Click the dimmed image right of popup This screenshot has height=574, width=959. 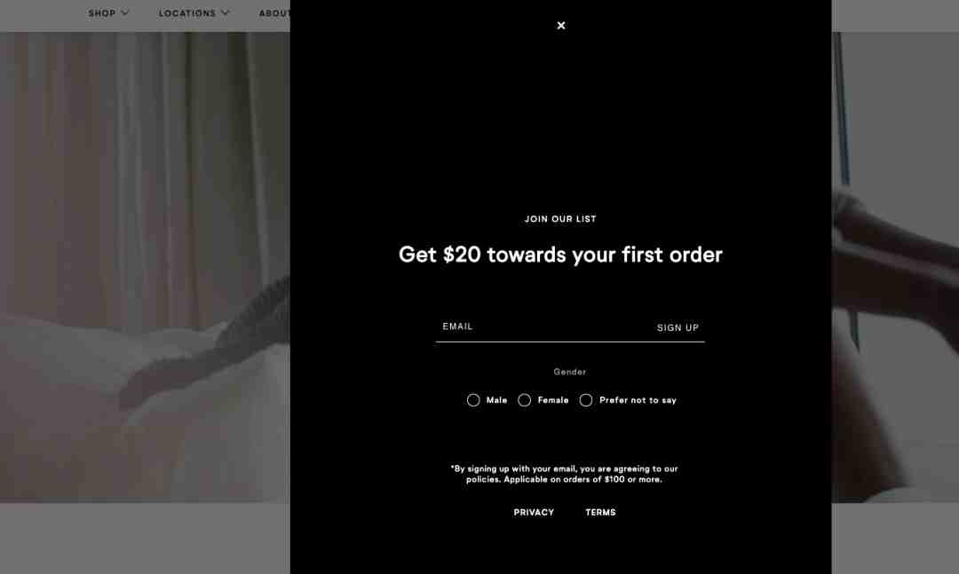895,267
